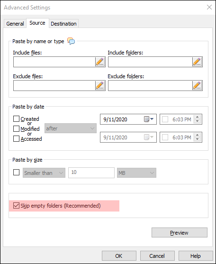The image size is (216, 264).
Task: Enable the Created date checkbox
Action: [x=16, y=118]
